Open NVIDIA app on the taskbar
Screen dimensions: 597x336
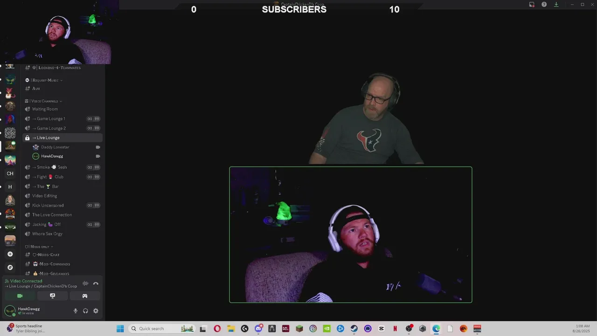click(327, 329)
